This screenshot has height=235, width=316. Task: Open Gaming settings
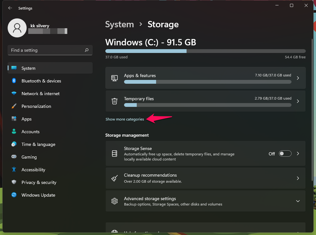pos(50,157)
